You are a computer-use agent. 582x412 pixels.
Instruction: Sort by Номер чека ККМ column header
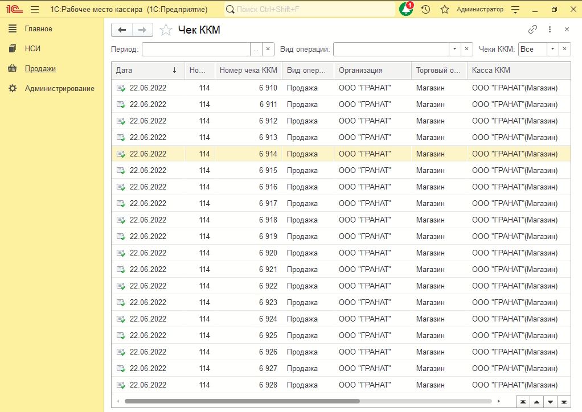(248, 71)
